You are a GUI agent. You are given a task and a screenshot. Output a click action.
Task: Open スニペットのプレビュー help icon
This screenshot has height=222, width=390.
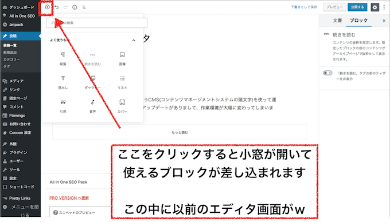click(x=56, y=213)
